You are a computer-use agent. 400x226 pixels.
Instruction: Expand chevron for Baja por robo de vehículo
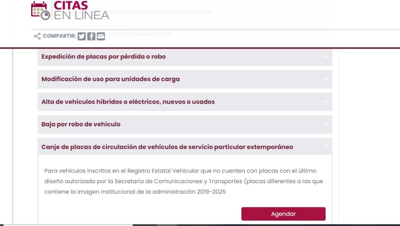click(325, 124)
